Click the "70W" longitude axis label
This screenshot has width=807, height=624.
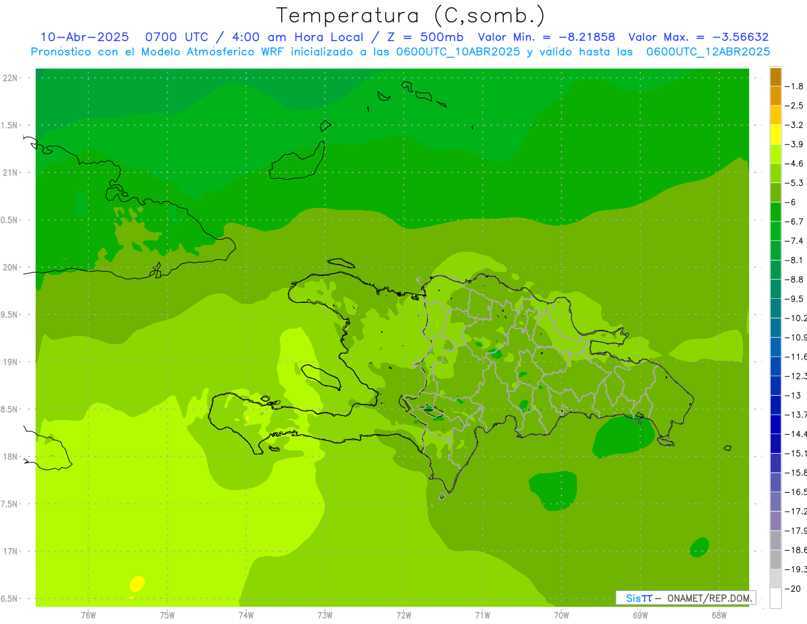click(562, 615)
